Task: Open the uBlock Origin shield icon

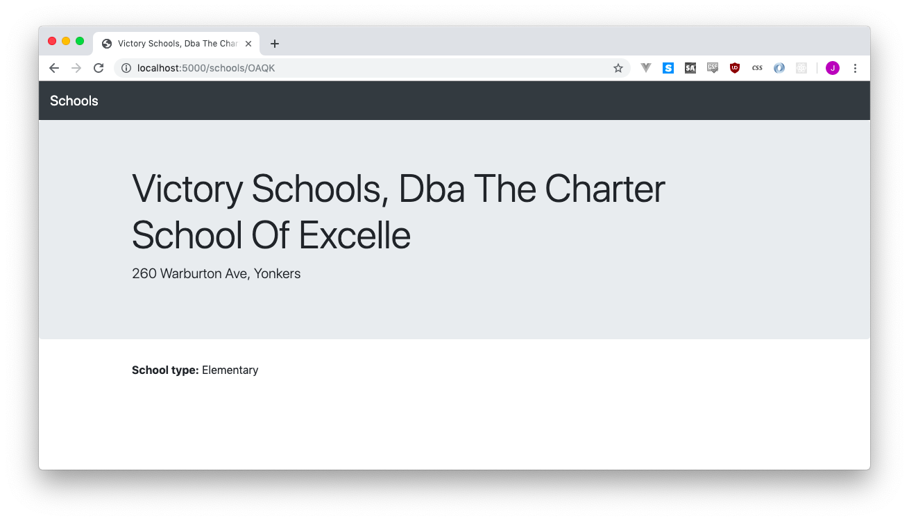Action: [x=735, y=68]
